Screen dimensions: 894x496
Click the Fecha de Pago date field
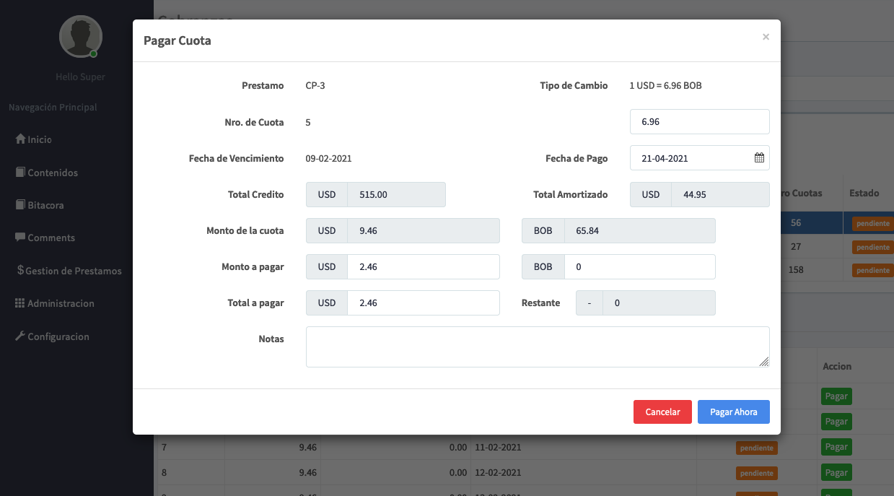(x=689, y=158)
